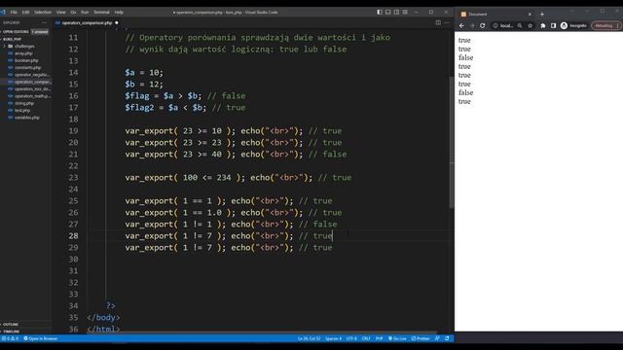Open errors and warnings status item
This screenshot has height=350, width=623.
pyautogui.click(x=11, y=338)
